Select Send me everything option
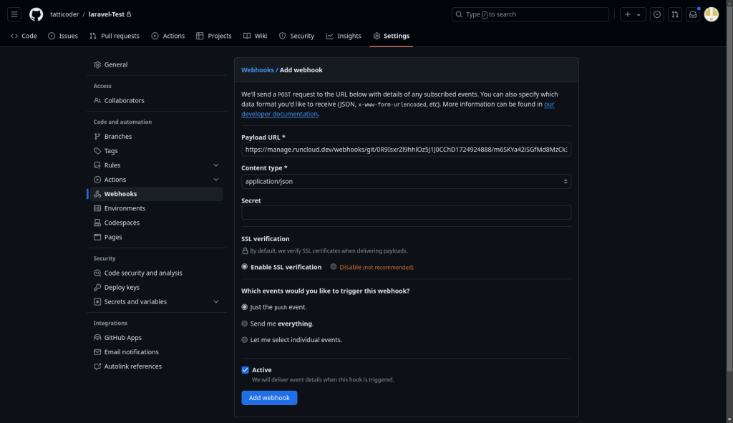The width and height of the screenshot is (733, 423). (x=245, y=324)
